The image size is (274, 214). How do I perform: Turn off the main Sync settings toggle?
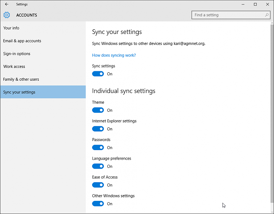(x=98, y=74)
